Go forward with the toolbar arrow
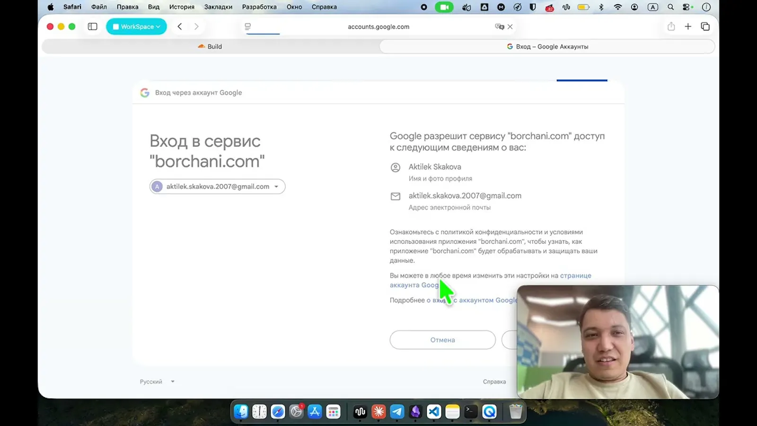This screenshot has width=757, height=426. coord(196,27)
